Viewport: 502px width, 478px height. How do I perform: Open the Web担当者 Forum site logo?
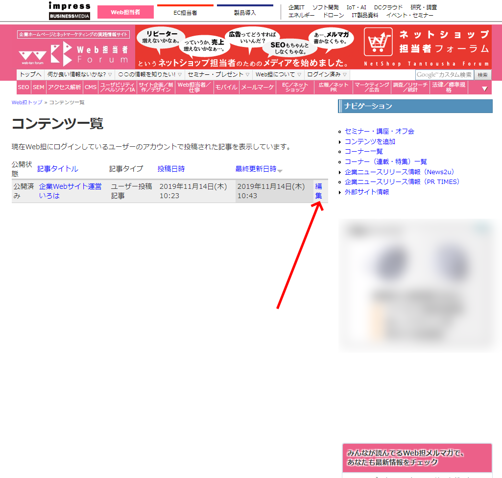click(x=74, y=52)
